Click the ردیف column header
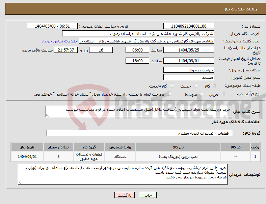 255,147
